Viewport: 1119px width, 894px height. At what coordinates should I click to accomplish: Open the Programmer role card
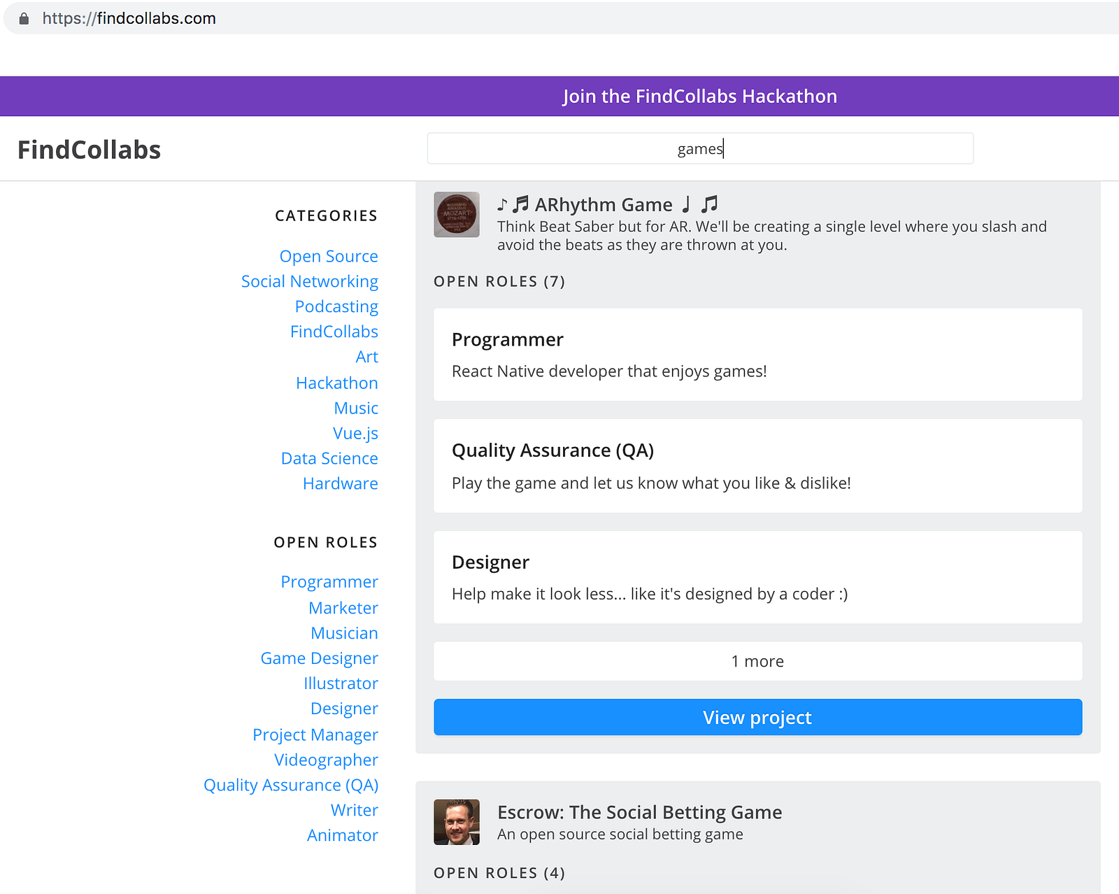(757, 355)
